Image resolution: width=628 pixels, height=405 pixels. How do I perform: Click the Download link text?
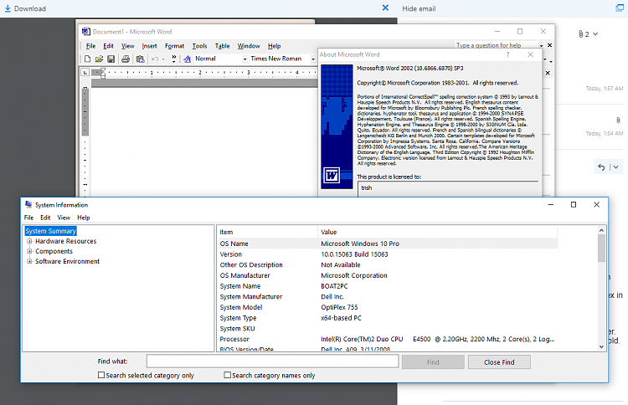click(x=30, y=8)
